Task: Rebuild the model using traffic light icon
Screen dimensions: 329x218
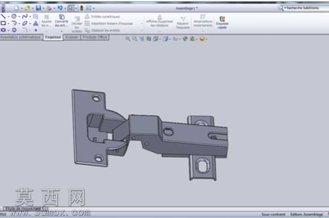Action: point(82,8)
